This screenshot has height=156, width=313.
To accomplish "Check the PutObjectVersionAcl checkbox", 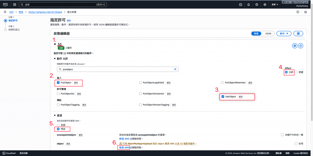I will [141, 93].
